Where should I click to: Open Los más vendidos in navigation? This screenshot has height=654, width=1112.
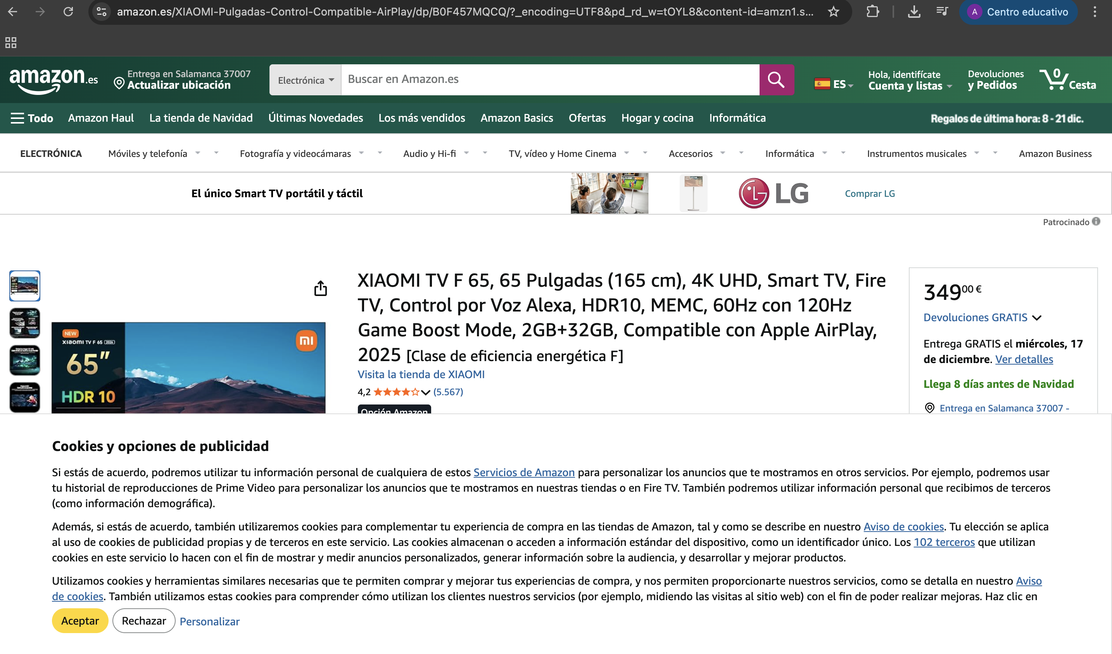click(x=421, y=118)
